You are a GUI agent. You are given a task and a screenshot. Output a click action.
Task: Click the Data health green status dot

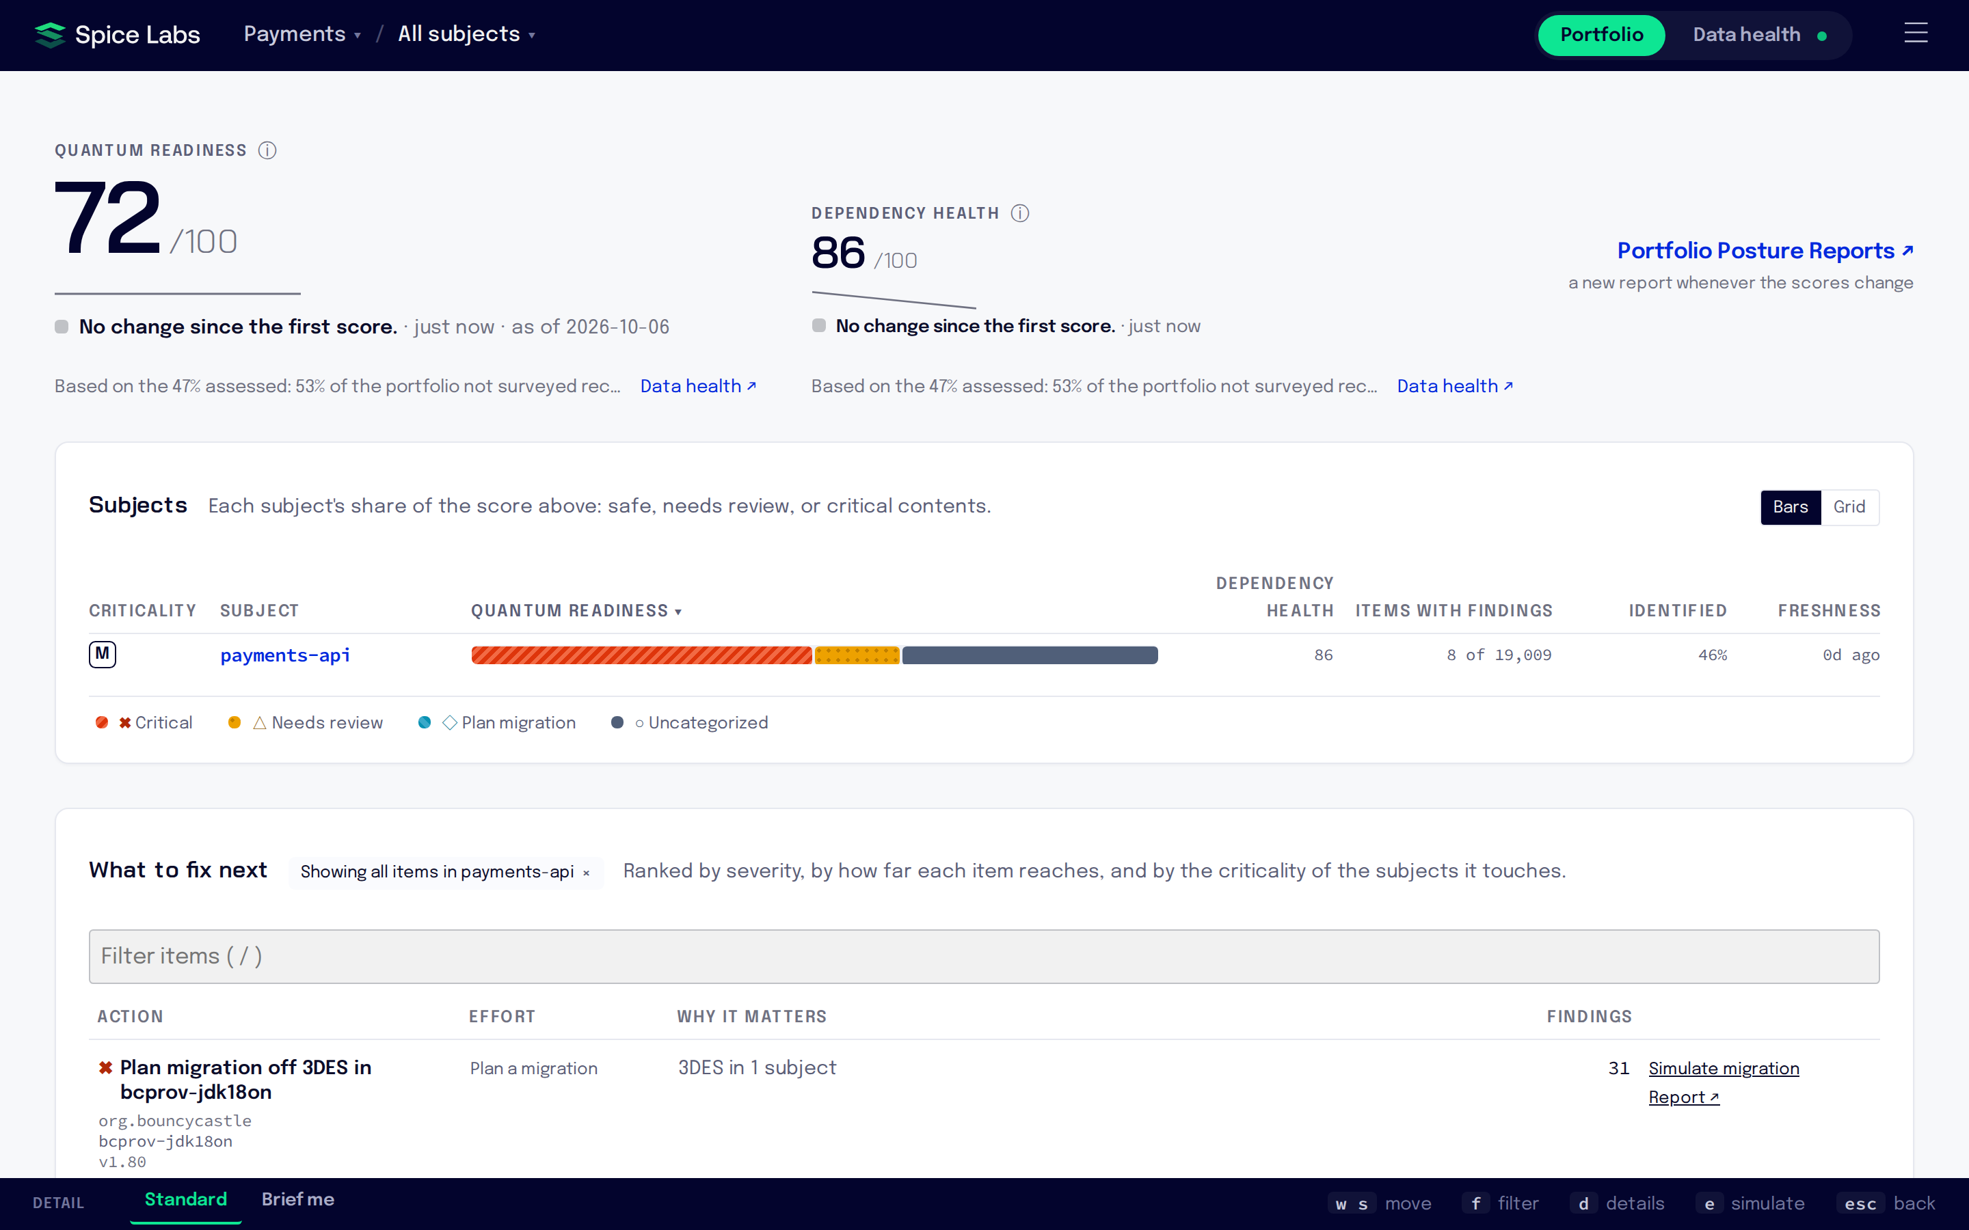1822,36
